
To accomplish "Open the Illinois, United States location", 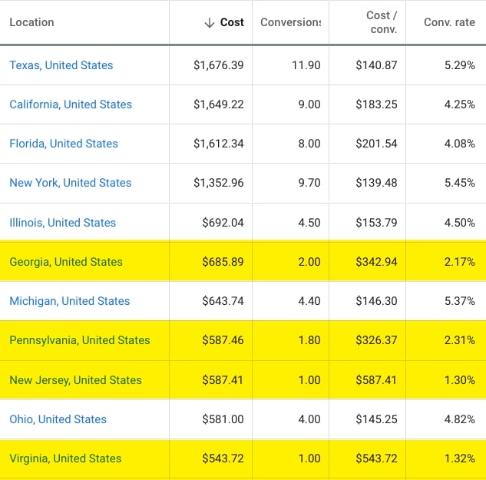I will click(x=62, y=223).
